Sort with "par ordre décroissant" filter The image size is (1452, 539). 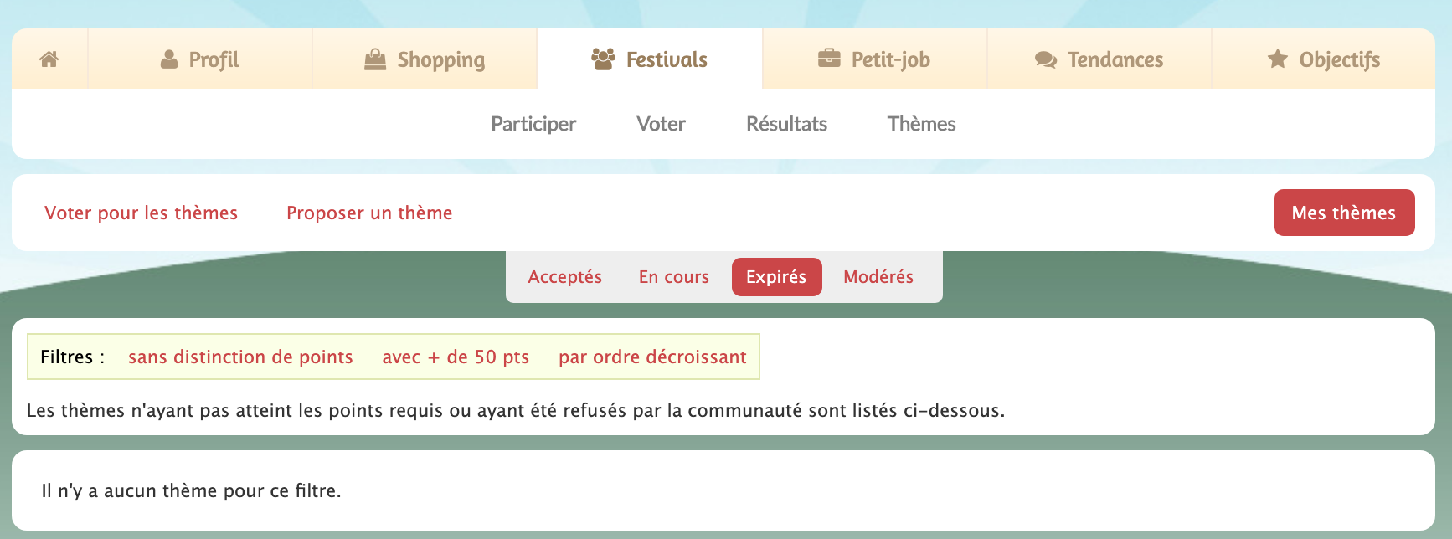pos(652,357)
